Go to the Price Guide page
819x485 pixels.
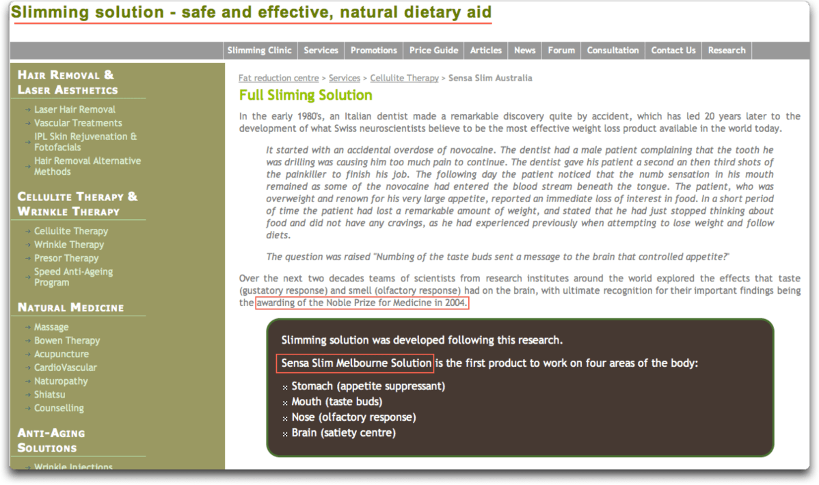(433, 51)
